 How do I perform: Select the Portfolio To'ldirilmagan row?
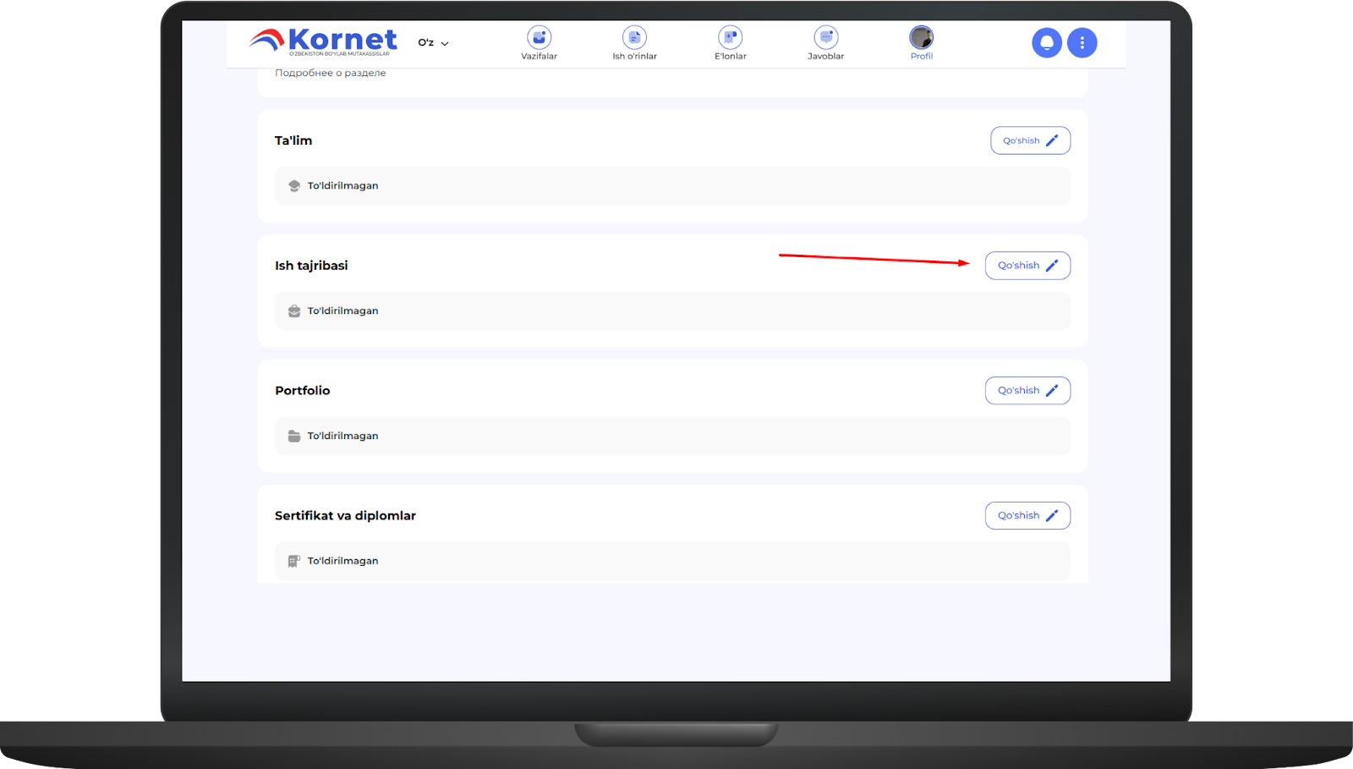tap(671, 437)
